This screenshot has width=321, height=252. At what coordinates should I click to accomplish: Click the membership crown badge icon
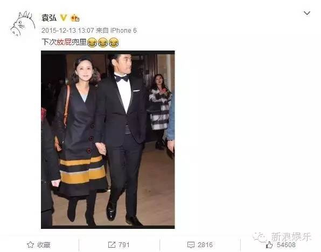click(x=75, y=18)
